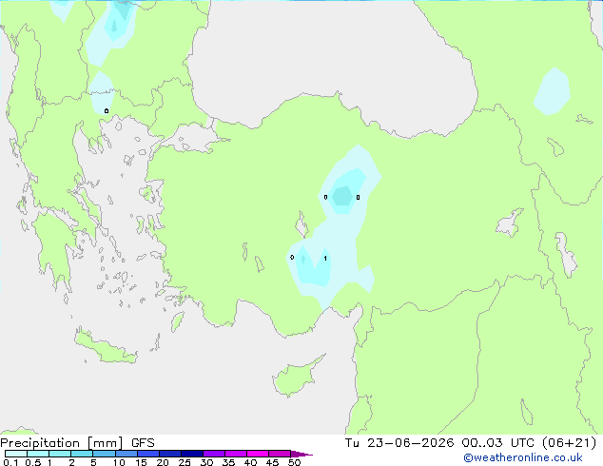
Task: Select the 35–40 mm violet legend swatch
Action: (x=236, y=454)
